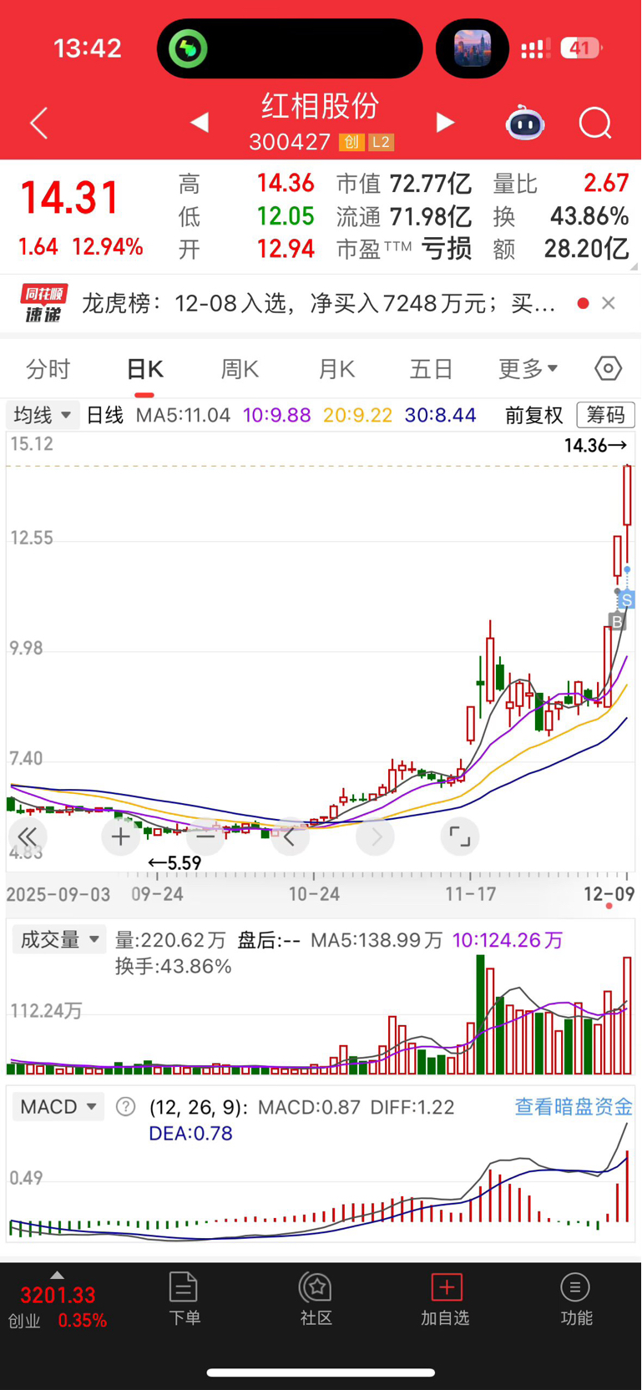This screenshot has width=642, height=1390.
Task: Tap the L2 level badge
Action: (381, 142)
